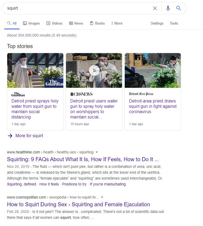Play the CBS News video thumbnail
Image resolution: width=203 pixels, height=226 pixels.
coord(94,70)
